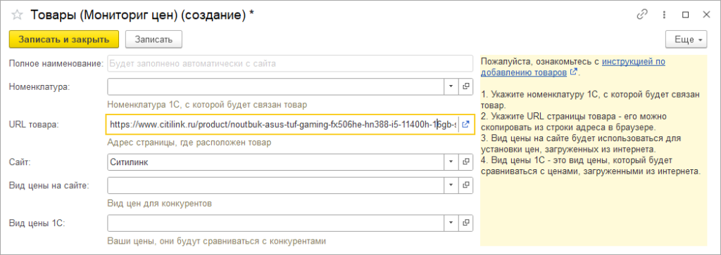Click the Полное наименование field
This screenshot has height=255, width=721.
pos(289,63)
